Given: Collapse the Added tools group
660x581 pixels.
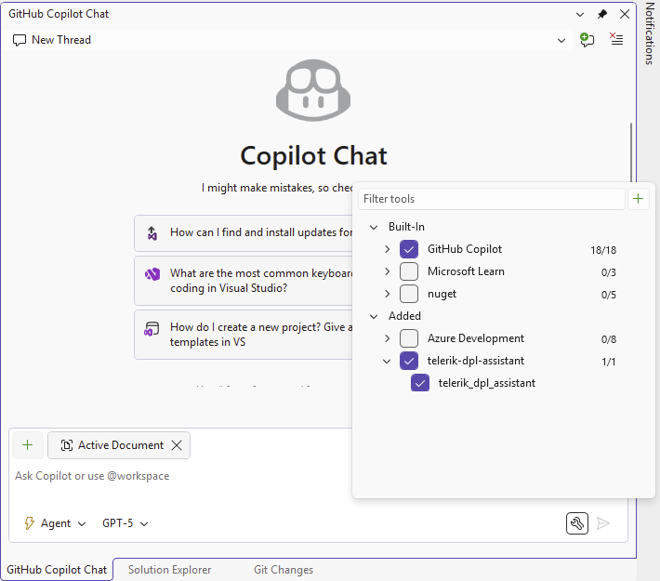Looking at the screenshot, I should (374, 316).
